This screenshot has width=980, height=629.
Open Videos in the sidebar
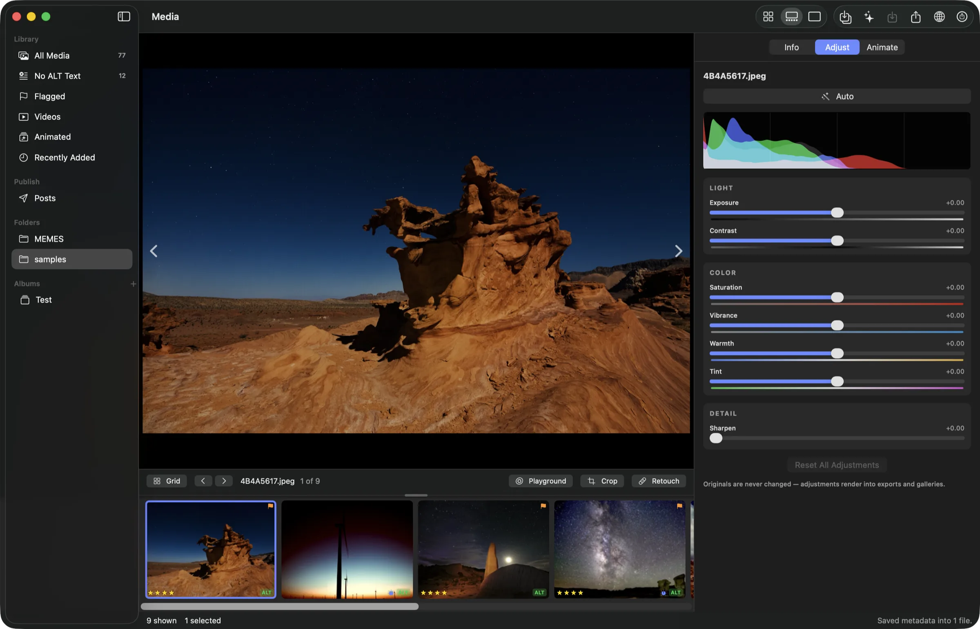coord(72,116)
